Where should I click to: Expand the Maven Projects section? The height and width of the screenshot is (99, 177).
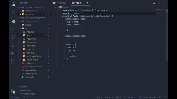point(27,94)
